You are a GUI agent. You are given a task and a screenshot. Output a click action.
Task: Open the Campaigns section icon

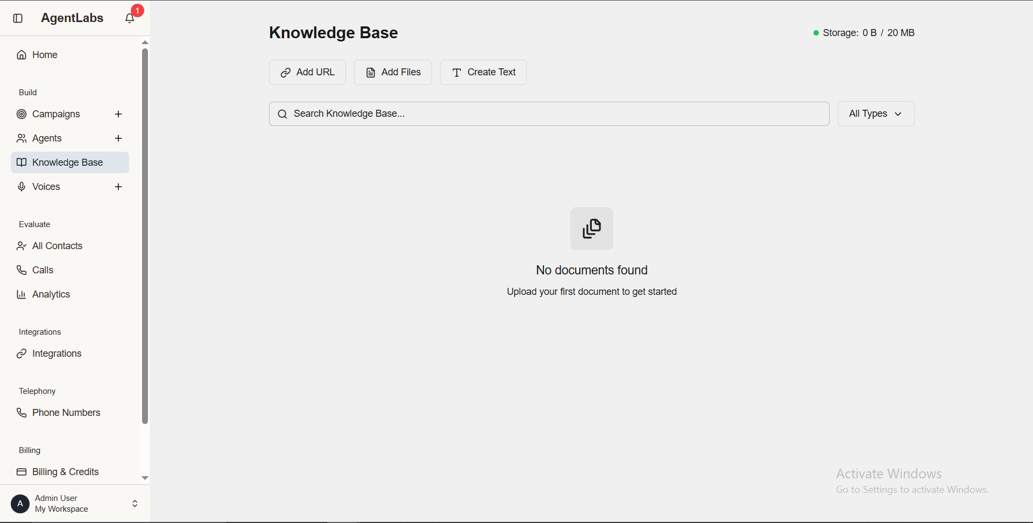click(22, 114)
